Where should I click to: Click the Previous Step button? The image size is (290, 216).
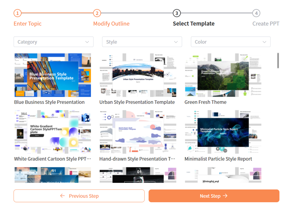click(79, 196)
